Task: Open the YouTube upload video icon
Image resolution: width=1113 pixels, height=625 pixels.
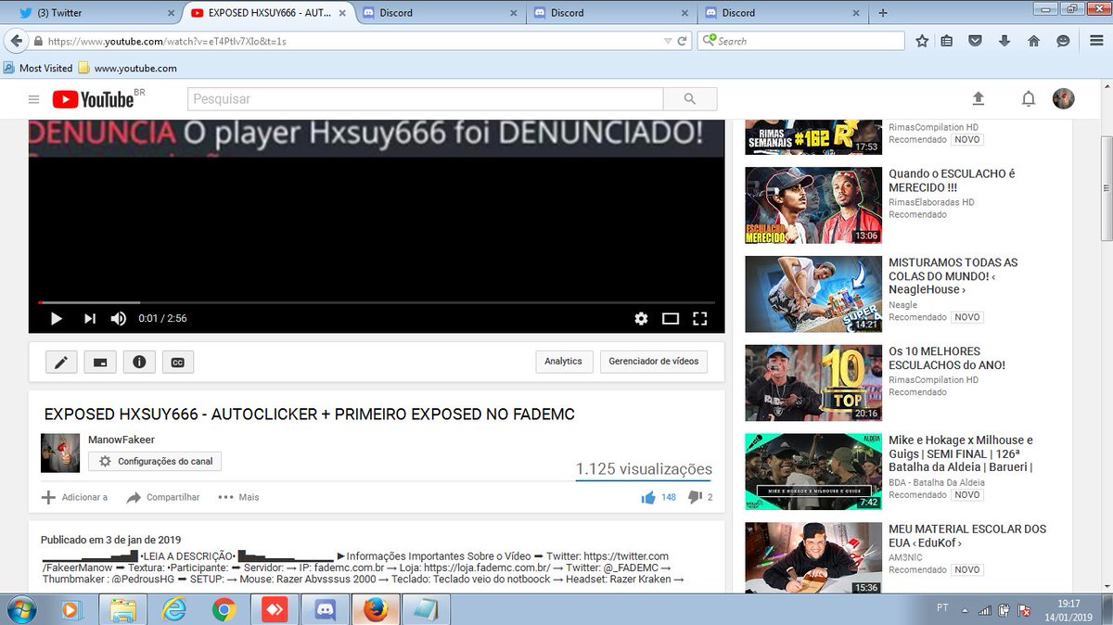Action: pos(978,99)
